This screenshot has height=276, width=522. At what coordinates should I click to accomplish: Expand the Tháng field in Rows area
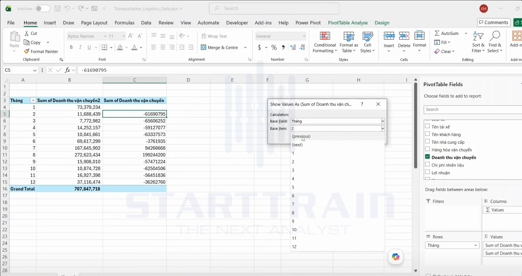click(475, 245)
